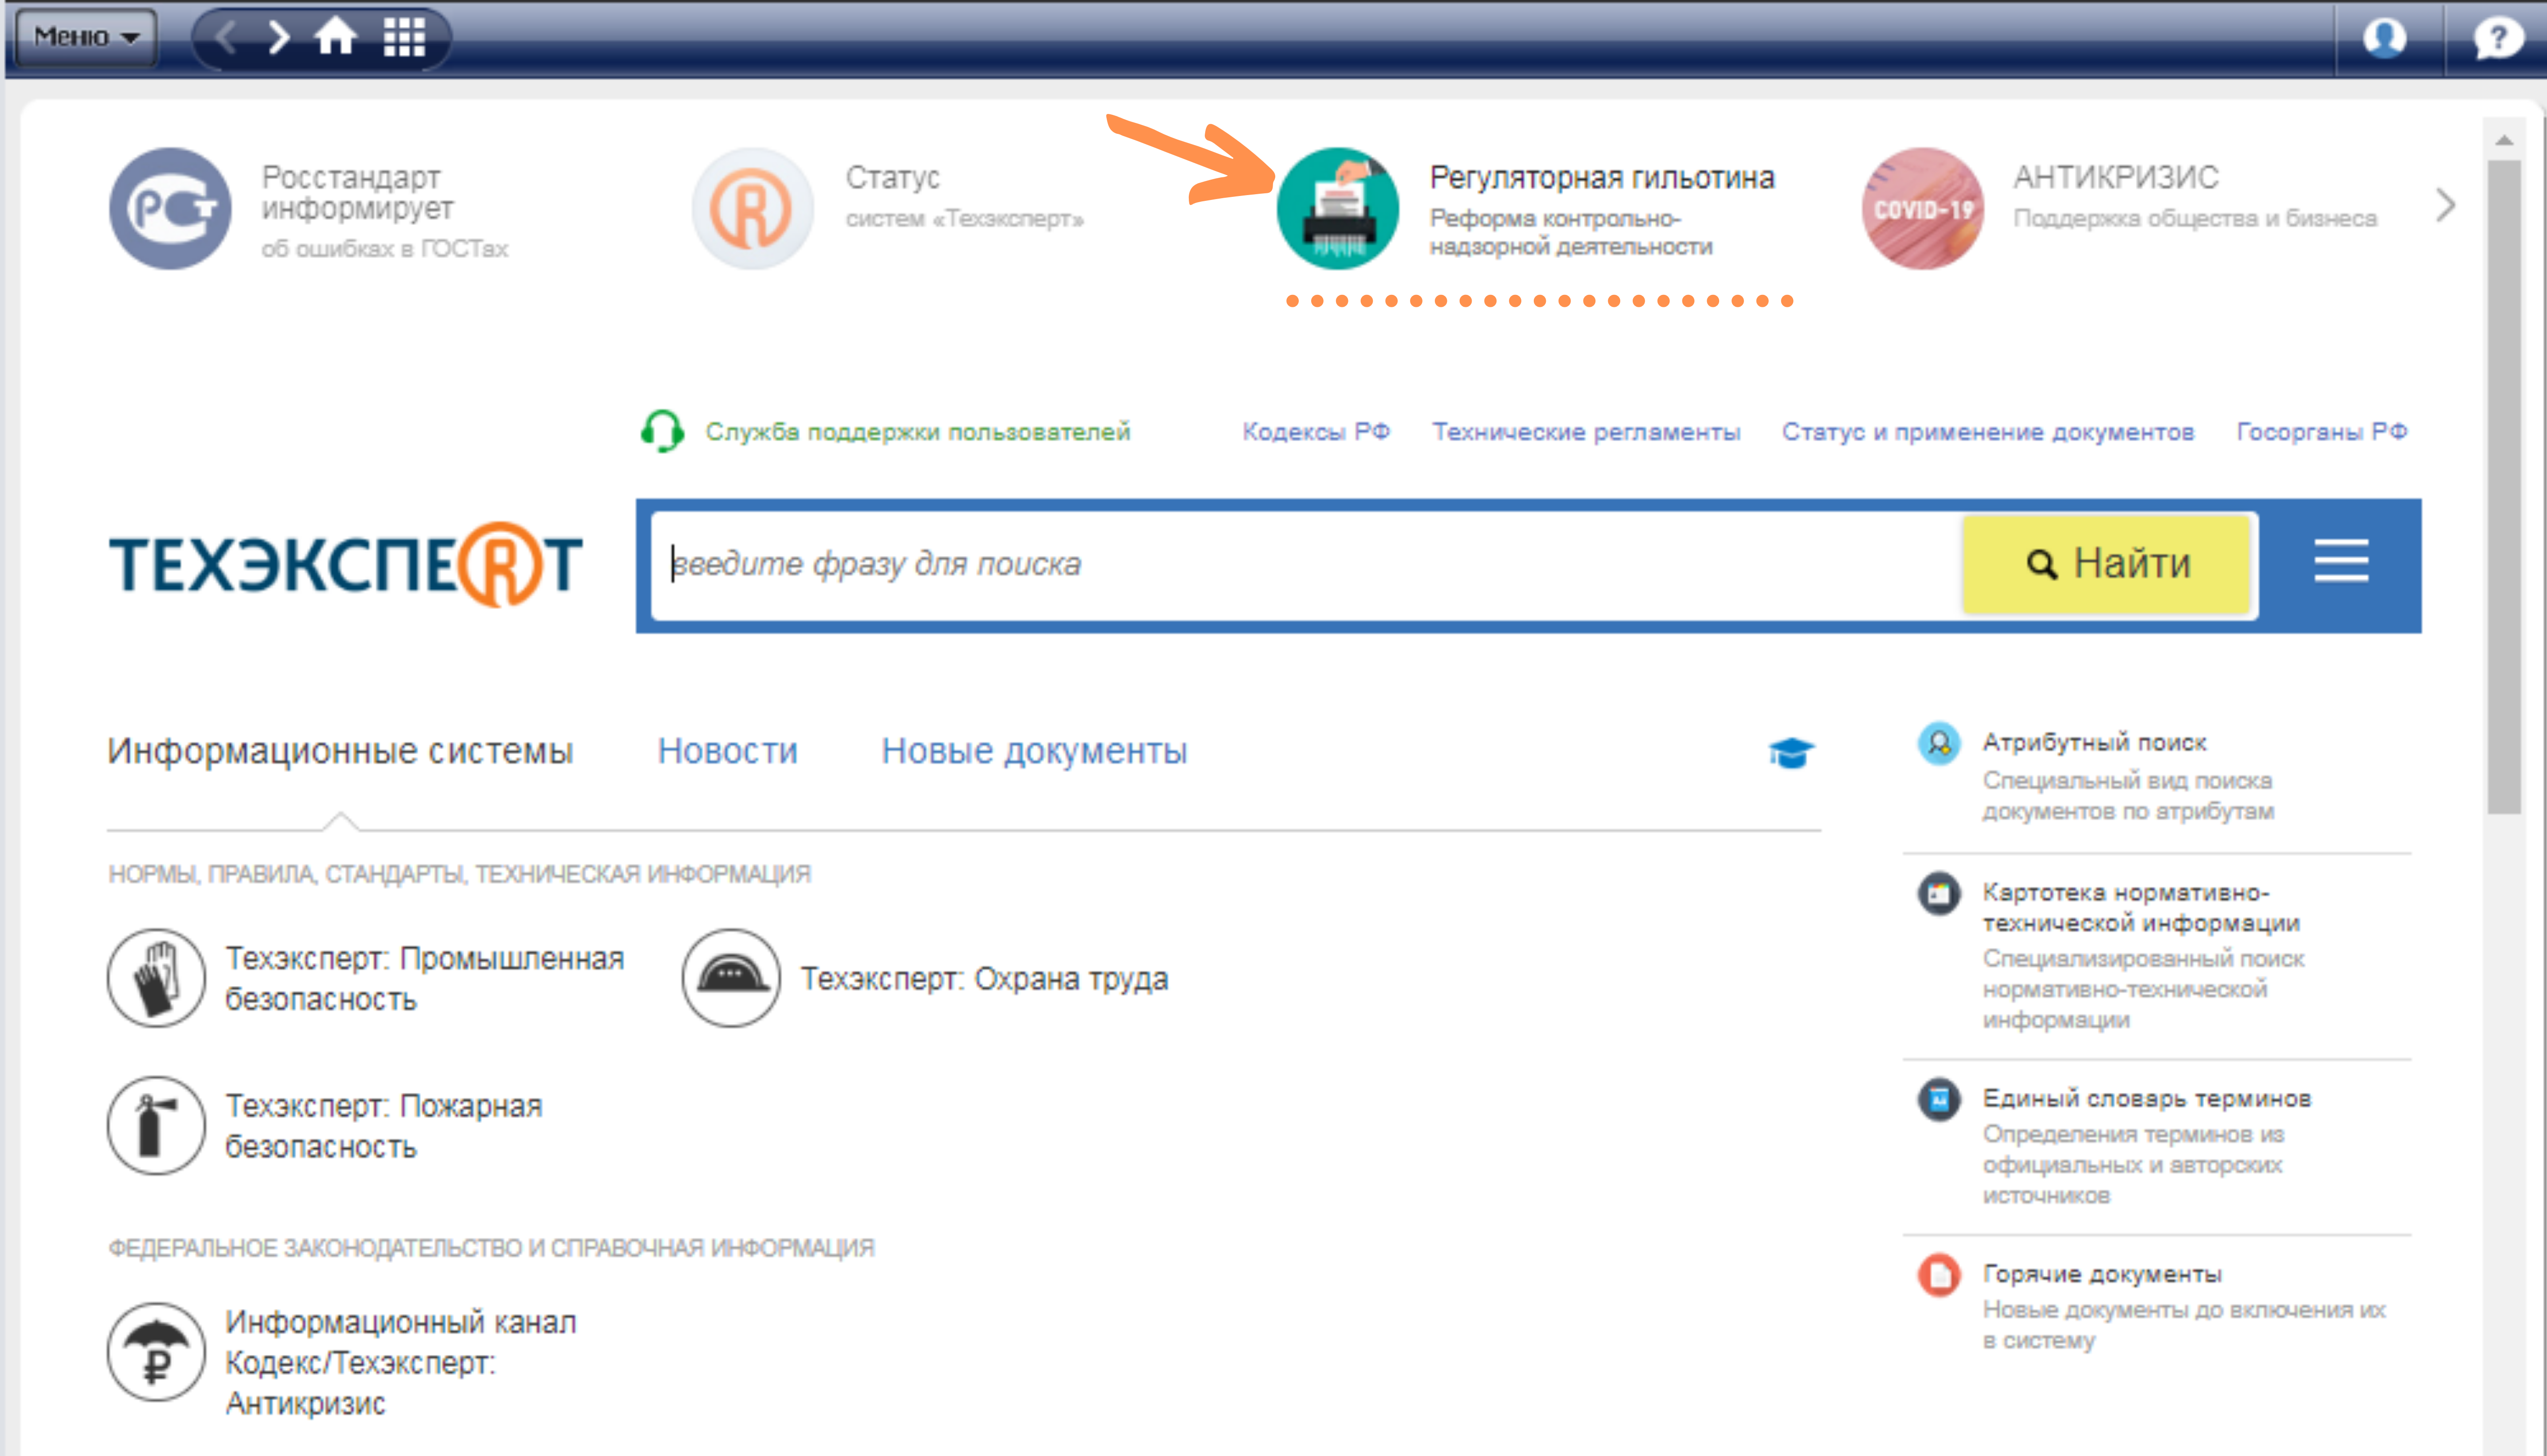Open Служба поддержки пользователей link
2547x1456 pixels.
coord(918,431)
